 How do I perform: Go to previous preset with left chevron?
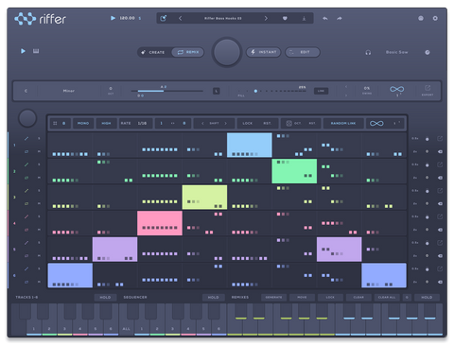pyautogui.click(x=180, y=18)
